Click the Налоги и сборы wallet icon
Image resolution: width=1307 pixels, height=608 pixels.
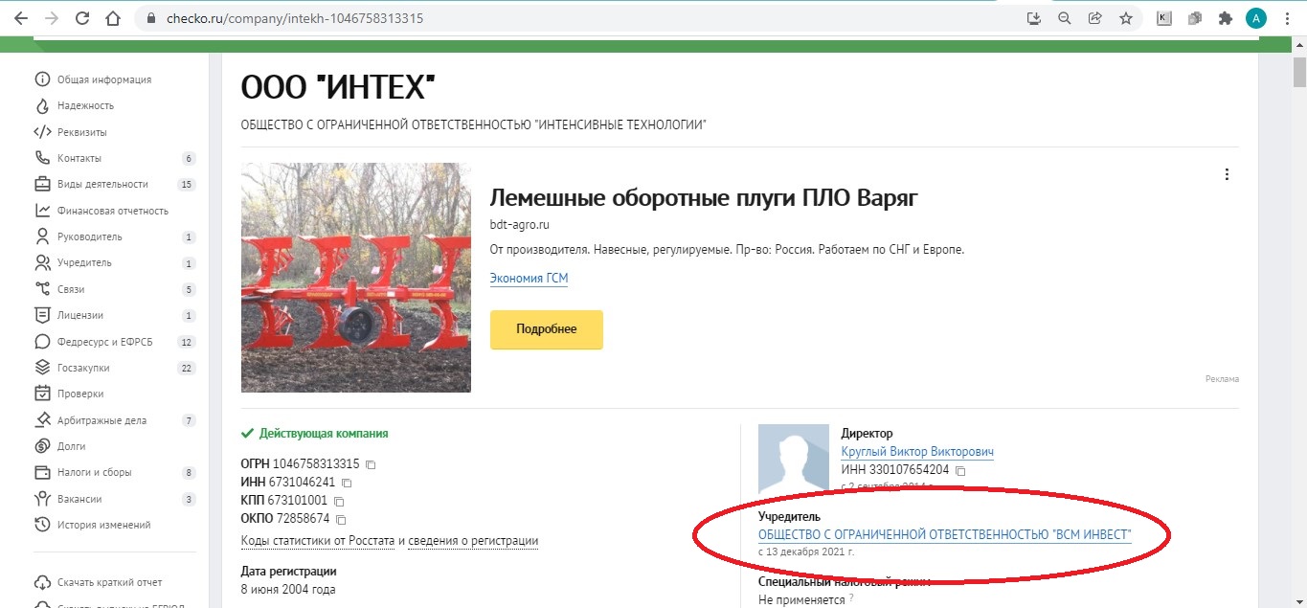(42, 472)
